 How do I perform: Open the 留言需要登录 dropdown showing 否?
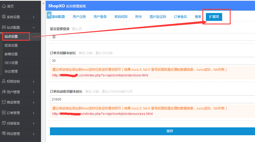(152, 37)
